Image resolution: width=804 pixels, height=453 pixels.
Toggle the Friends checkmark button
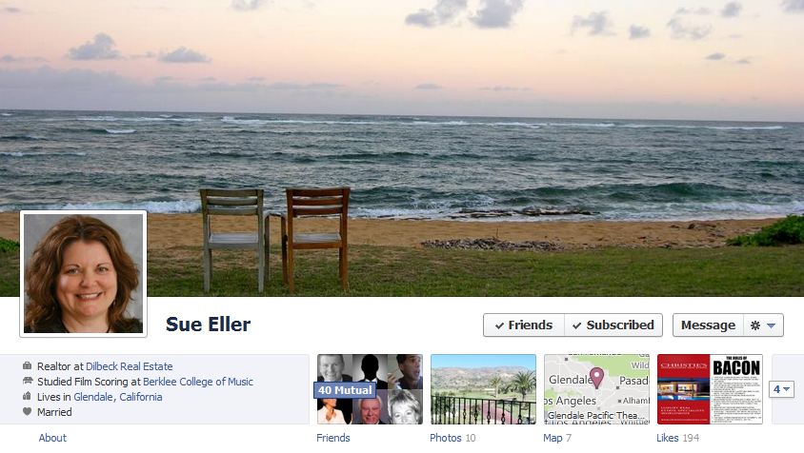click(x=524, y=325)
